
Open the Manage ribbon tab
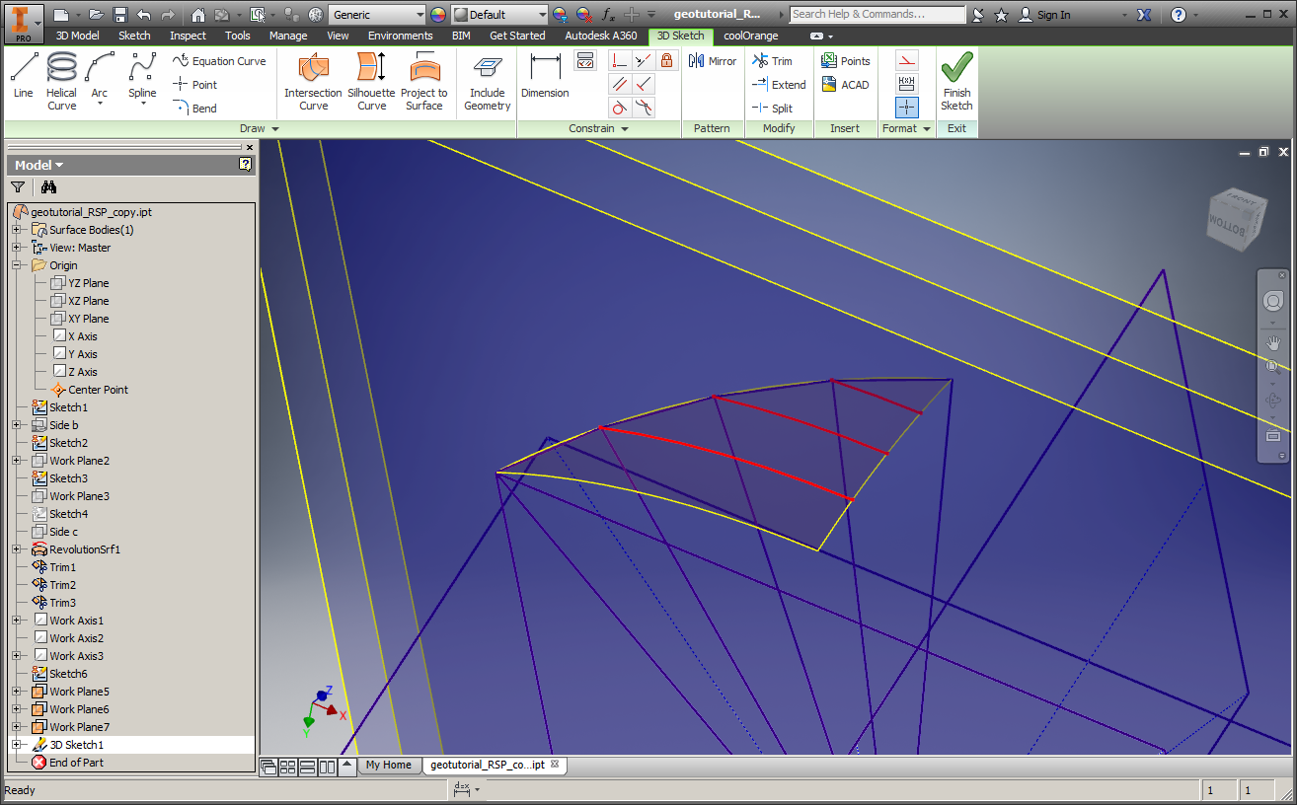click(288, 36)
